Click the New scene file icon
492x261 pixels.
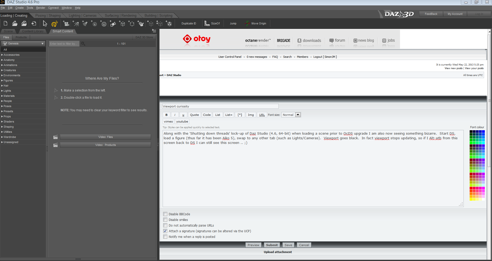[x=5, y=24]
